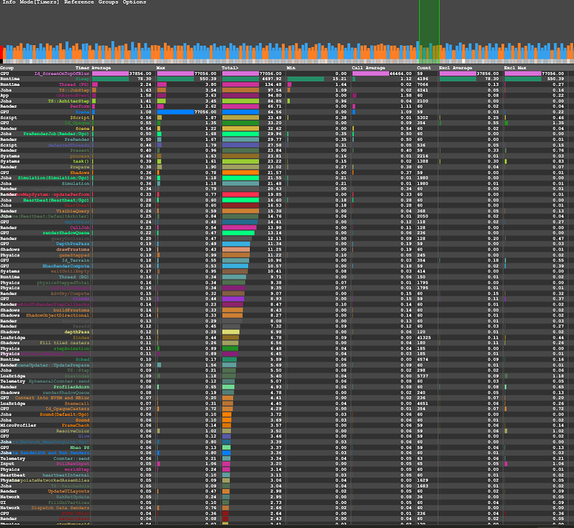
Task: Select the Runtime Sleep timer
Action: [x=83, y=79]
